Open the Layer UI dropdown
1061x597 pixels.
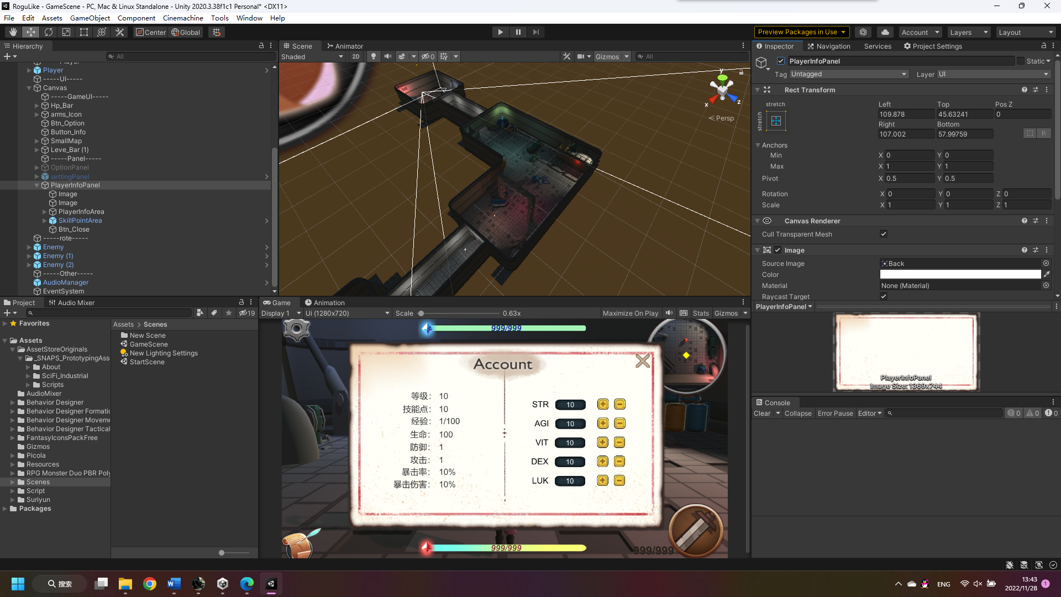click(x=993, y=74)
